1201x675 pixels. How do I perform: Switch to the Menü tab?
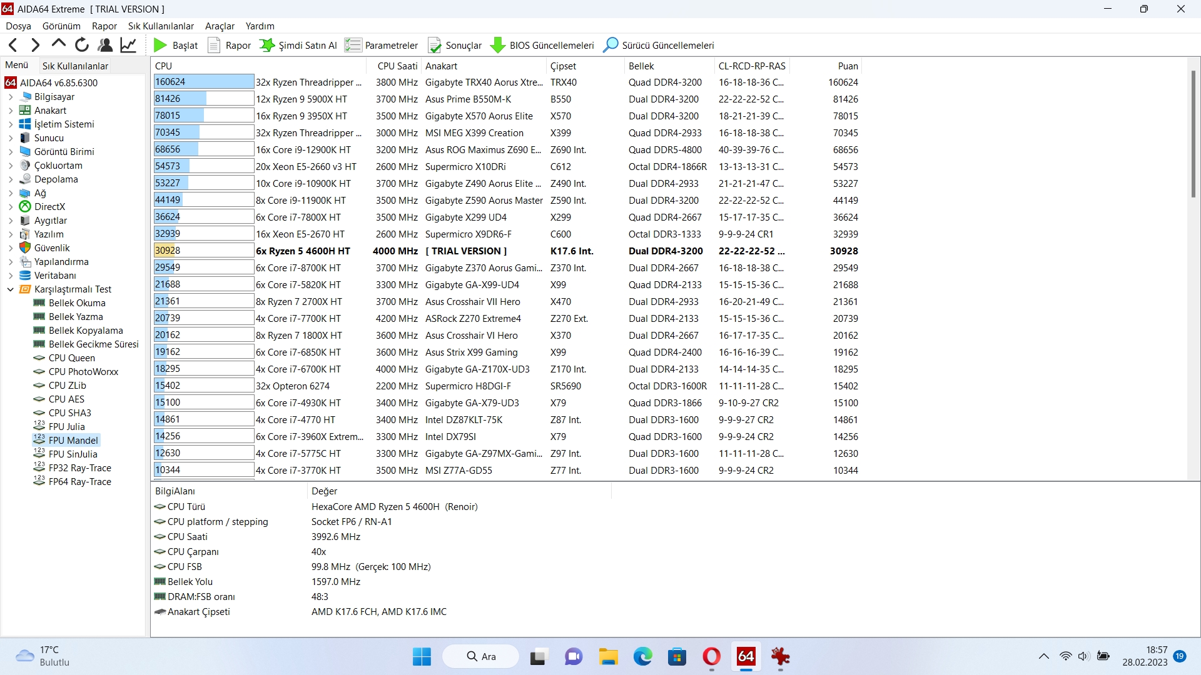(x=17, y=65)
